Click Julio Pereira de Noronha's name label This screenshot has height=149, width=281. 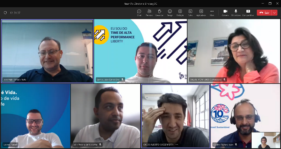(x=85, y=145)
